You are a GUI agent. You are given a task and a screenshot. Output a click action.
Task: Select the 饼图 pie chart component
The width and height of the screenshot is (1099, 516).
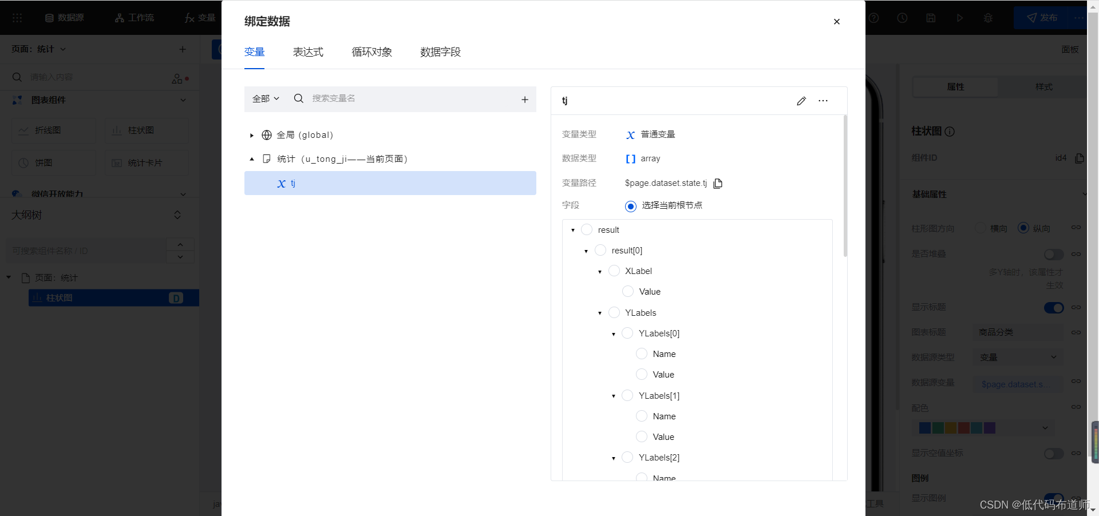click(54, 163)
